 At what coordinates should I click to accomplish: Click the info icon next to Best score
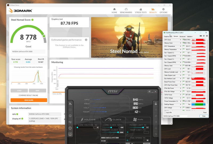point(43,59)
